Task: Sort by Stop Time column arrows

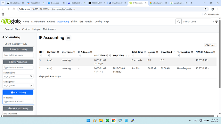Action: 126,56
